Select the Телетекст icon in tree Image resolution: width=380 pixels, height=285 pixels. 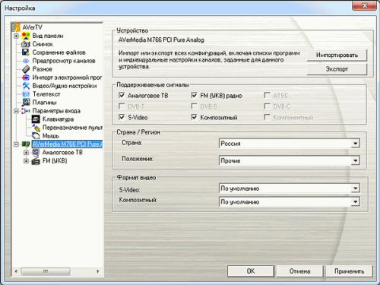coord(26,94)
